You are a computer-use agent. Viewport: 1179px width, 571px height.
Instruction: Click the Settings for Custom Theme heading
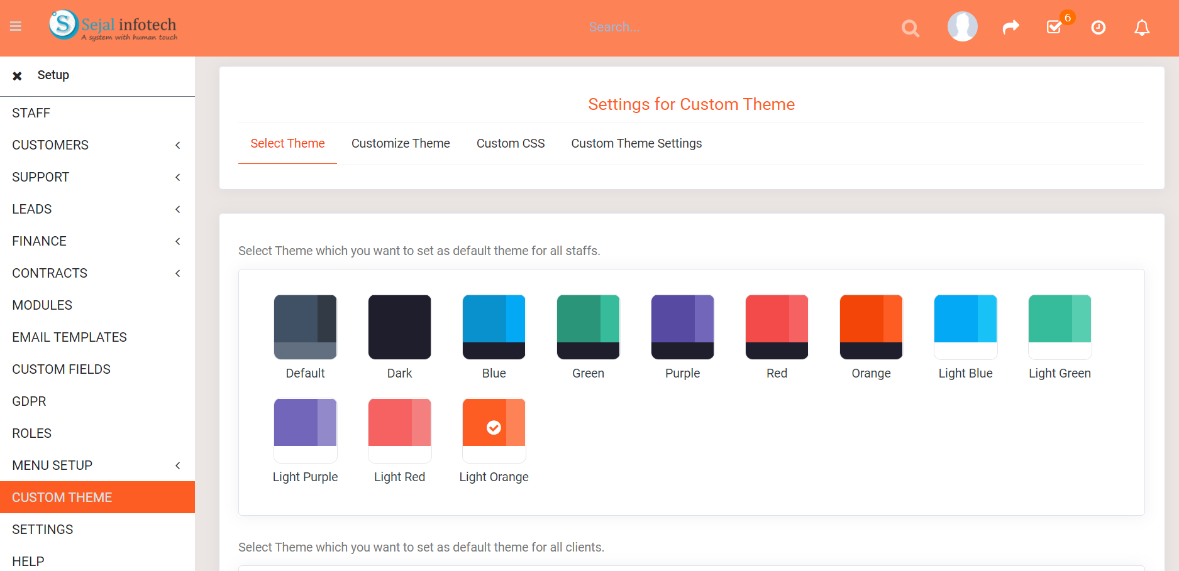[692, 104]
